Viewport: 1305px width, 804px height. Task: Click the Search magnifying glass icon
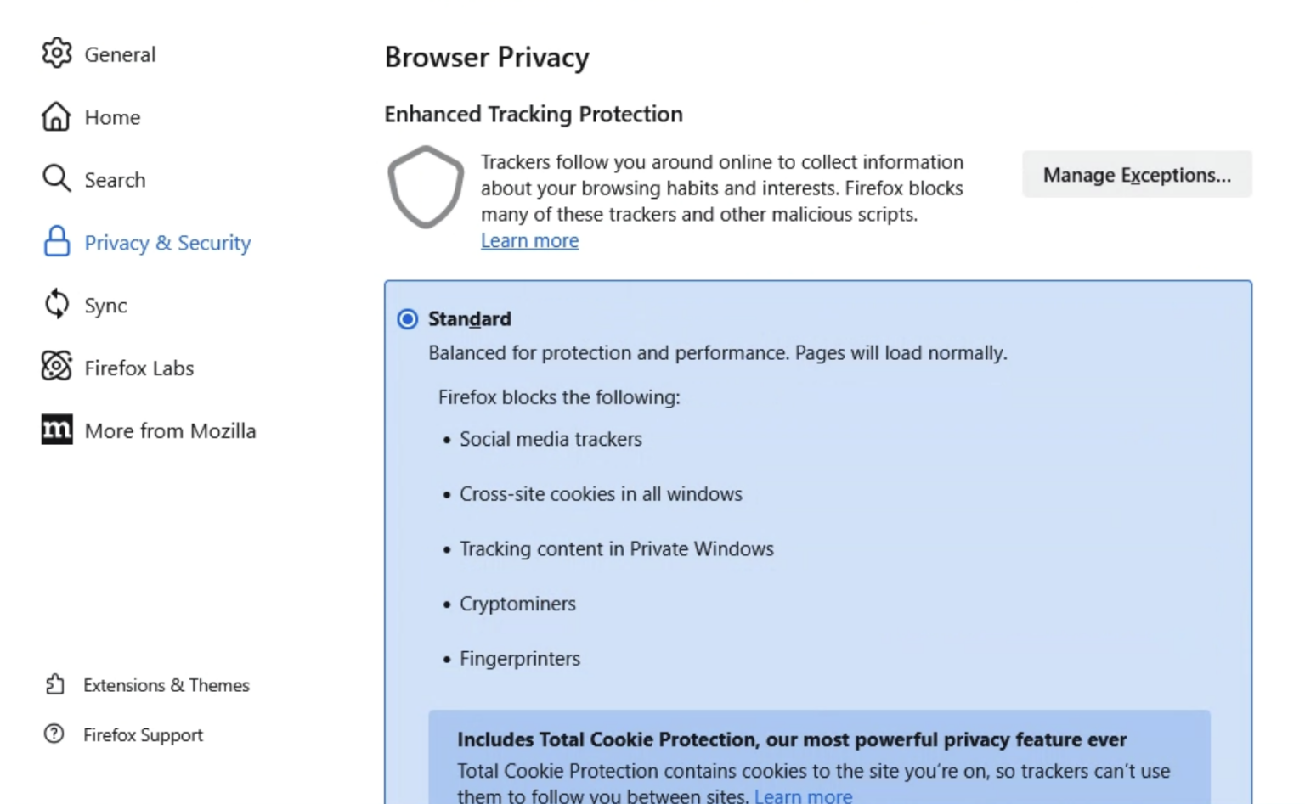(x=56, y=178)
